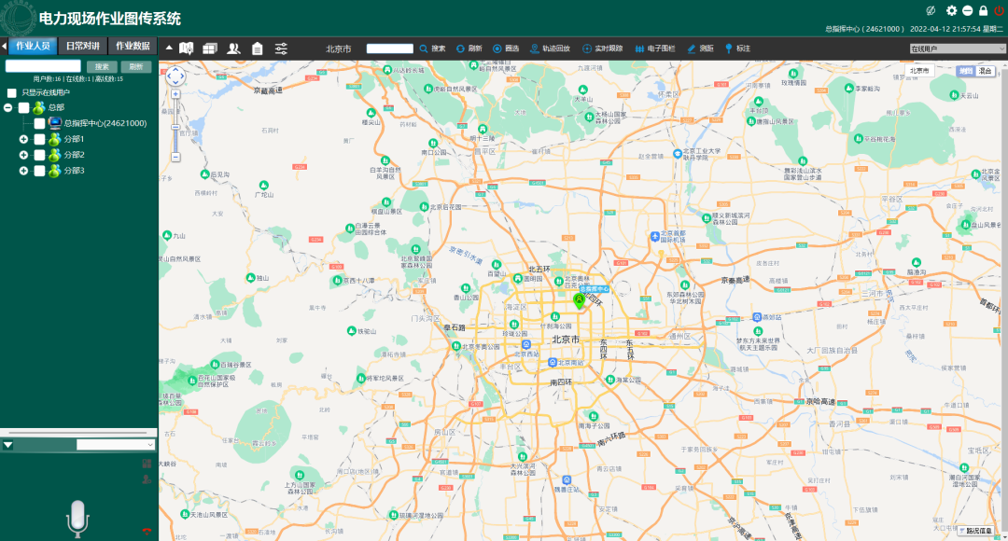This screenshot has width=1008, height=541.
Task: Open the sliders settings toolbar icon
Action: [281, 49]
